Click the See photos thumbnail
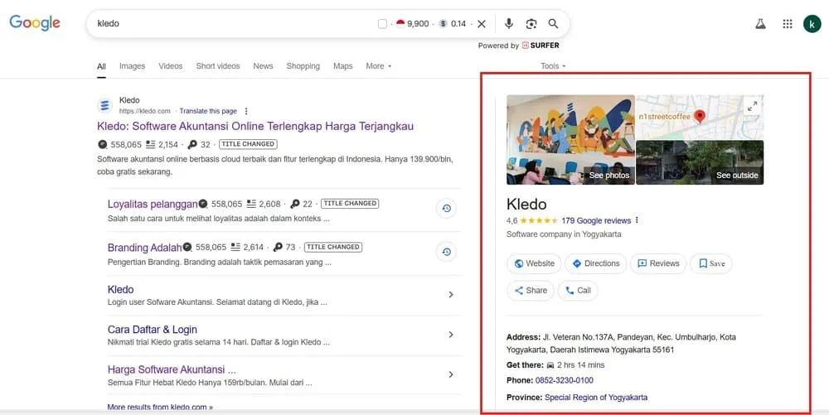The height and width of the screenshot is (415, 829). click(x=570, y=139)
